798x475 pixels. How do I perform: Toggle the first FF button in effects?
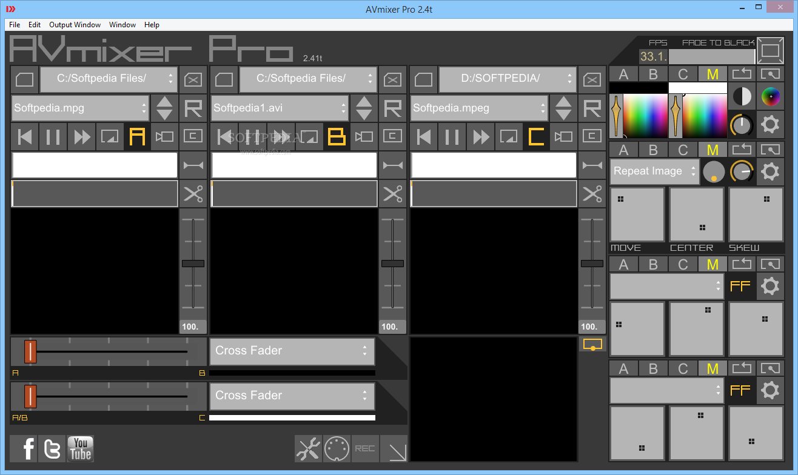740,286
